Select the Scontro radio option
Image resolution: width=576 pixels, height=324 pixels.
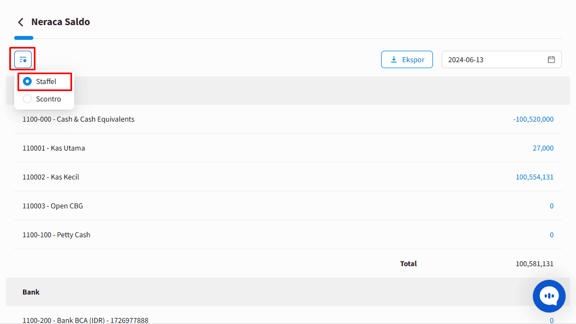click(27, 99)
